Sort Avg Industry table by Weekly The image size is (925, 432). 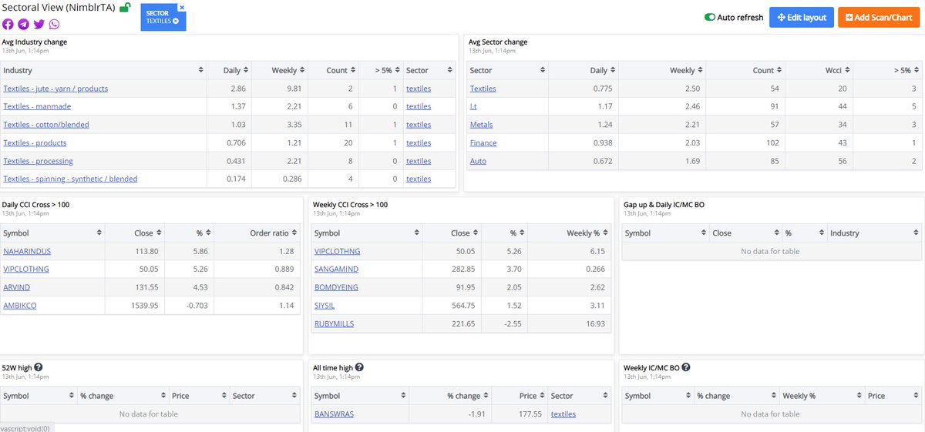(x=280, y=70)
